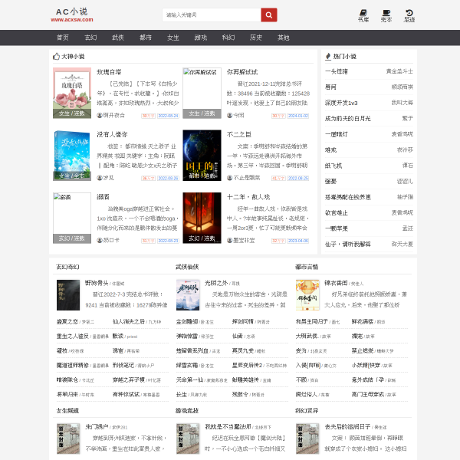Click the 2024-01-02 date tag
The width and height of the screenshot is (460, 460).
pos(298,116)
